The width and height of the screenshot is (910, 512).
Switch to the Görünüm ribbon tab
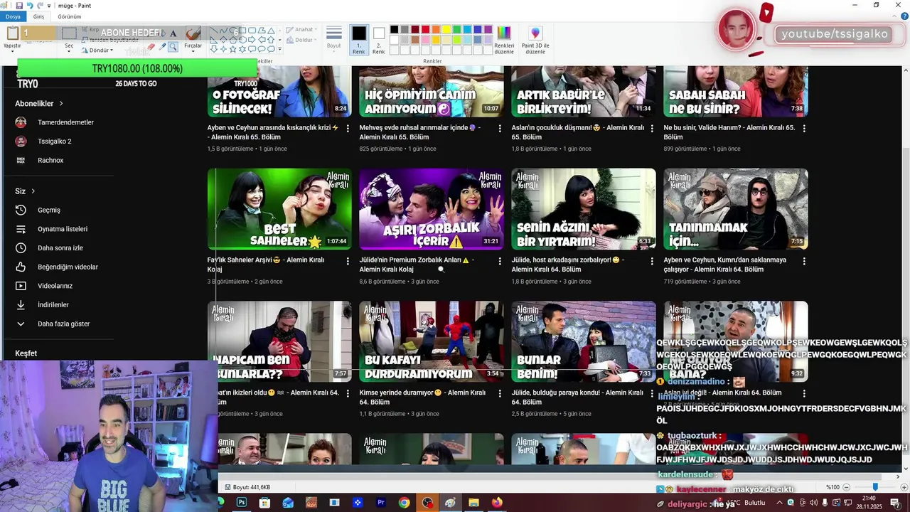69,16
